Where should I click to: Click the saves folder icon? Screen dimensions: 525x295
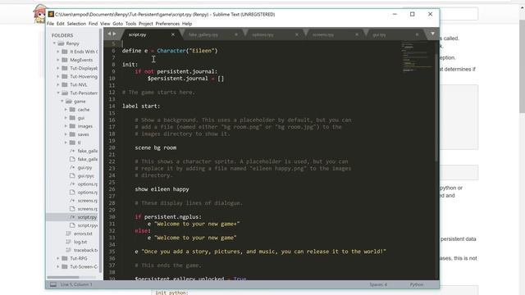pos(72,134)
